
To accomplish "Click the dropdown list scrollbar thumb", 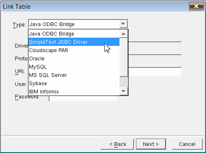I will point(124,57).
